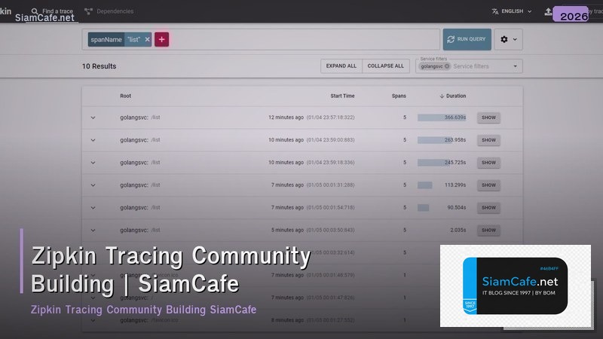Show the 263.958s trace
This screenshot has width=603, height=339.
click(488, 140)
